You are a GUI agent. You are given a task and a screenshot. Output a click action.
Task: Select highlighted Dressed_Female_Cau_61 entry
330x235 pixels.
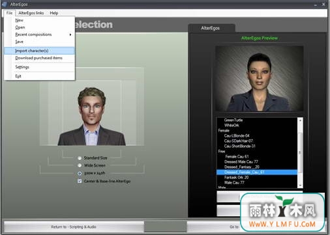[x=257, y=172]
